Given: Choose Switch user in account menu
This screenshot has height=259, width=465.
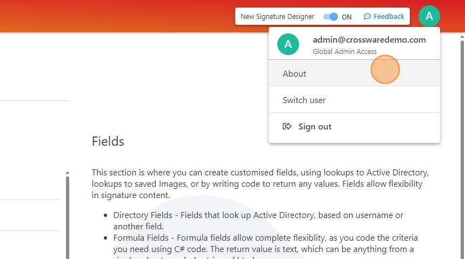Looking at the screenshot, I should pyautogui.click(x=304, y=100).
